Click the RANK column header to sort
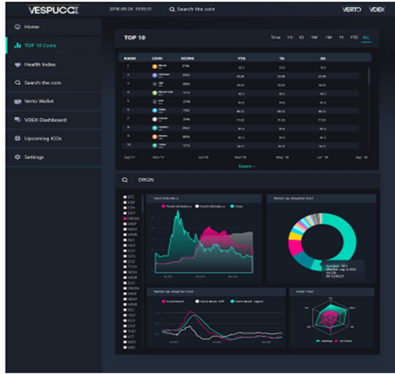This screenshot has width=395, height=374. click(130, 59)
